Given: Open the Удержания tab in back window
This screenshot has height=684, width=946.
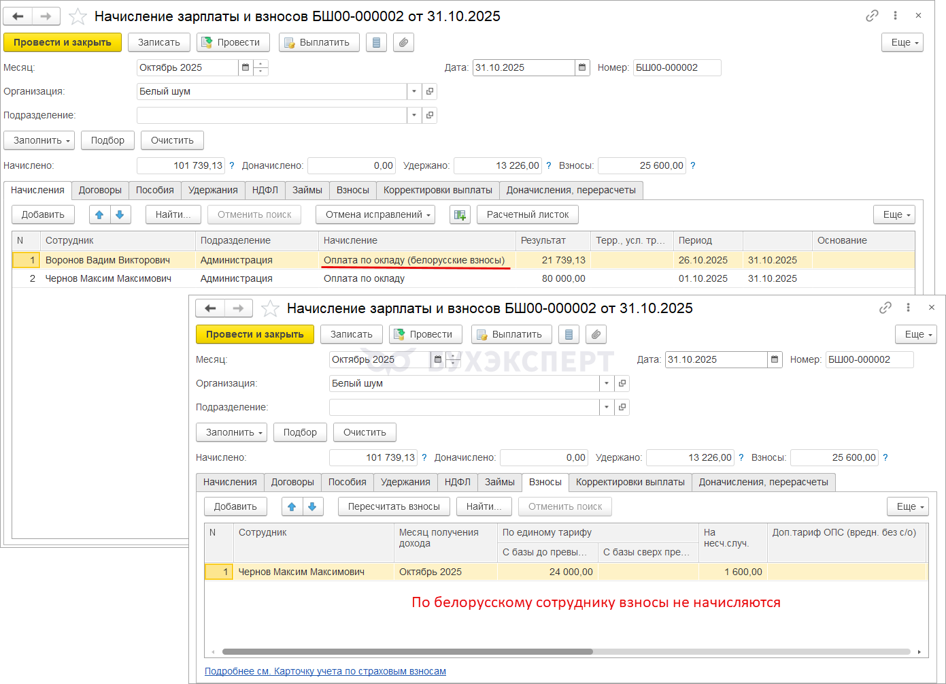Looking at the screenshot, I should (x=213, y=190).
